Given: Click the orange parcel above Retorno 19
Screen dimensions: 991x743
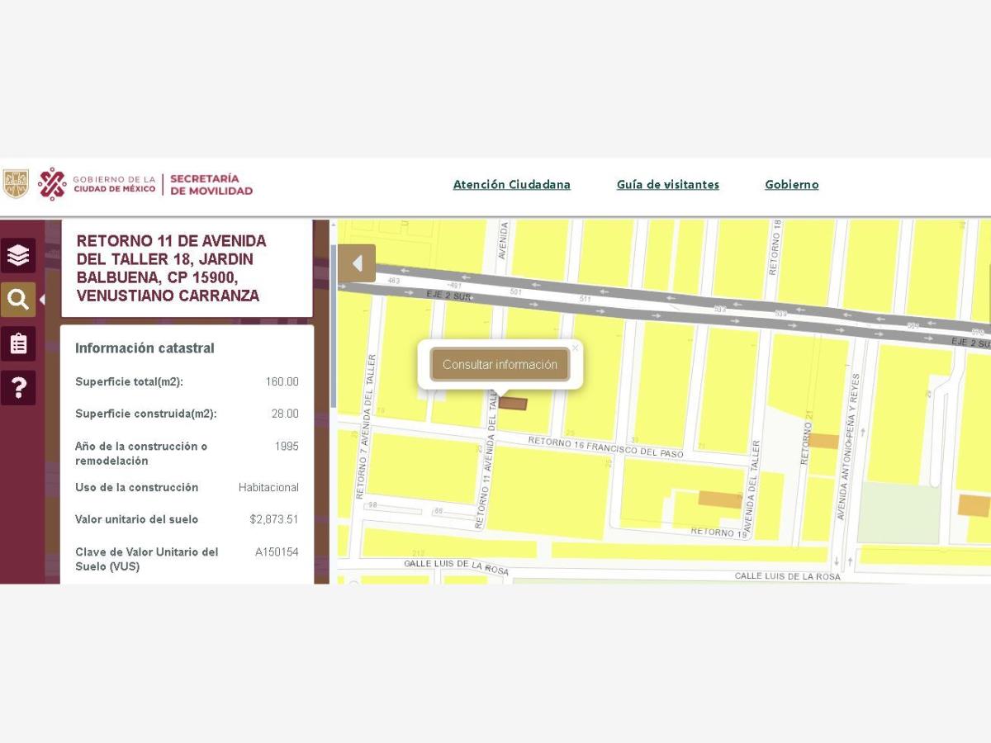Looking at the screenshot, I should coord(720,499).
